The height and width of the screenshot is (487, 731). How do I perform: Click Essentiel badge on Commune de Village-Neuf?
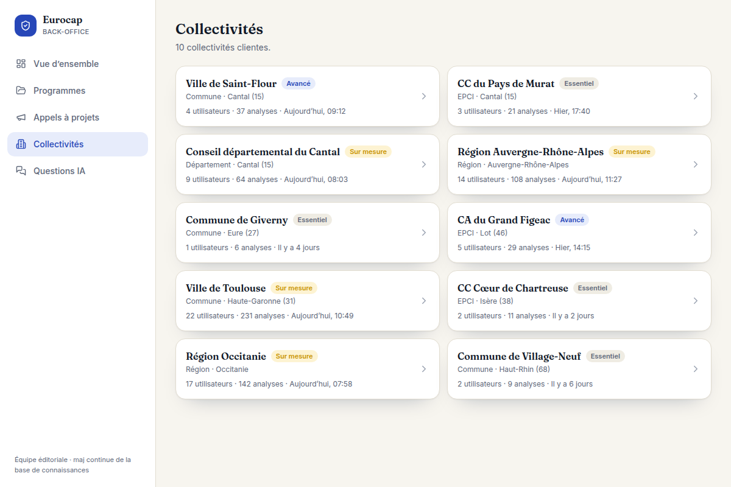[605, 356]
